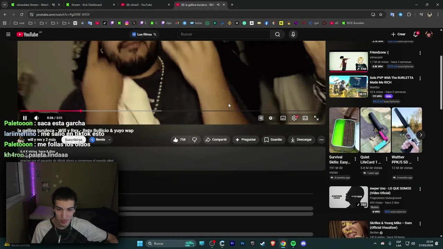Open Discord from the taskbar

tap(304, 243)
